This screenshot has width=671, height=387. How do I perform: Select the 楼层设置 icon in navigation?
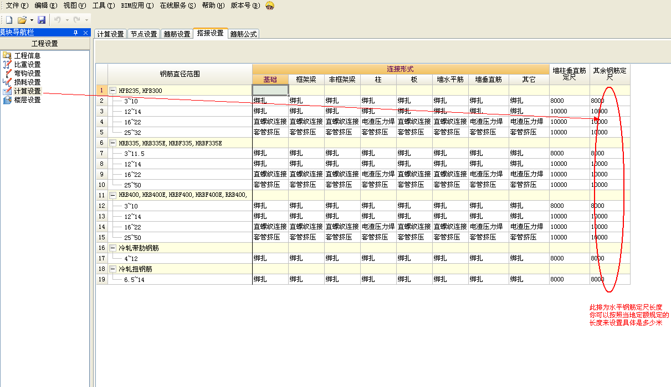point(7,100)
